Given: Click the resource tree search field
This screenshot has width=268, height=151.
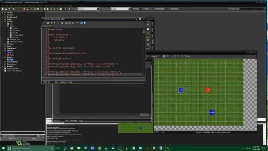Looking at the screenshot, I should click(23, 133).
